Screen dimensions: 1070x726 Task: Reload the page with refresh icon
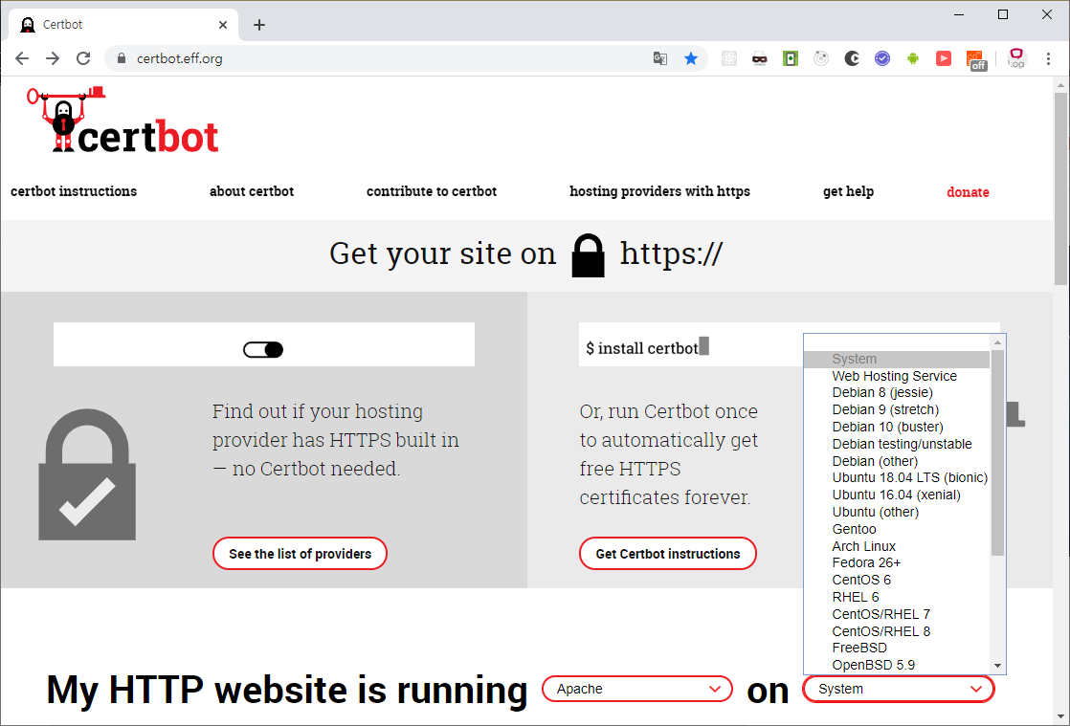(x=83, y=58)
